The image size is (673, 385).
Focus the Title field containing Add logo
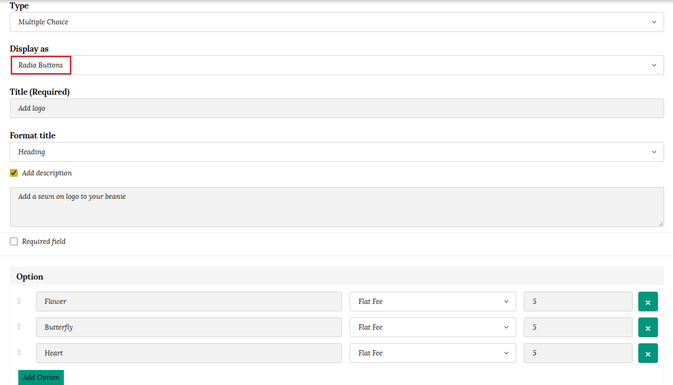coord(337,108)
